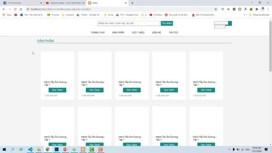Open File Explorer from the taskbar
Viewport: 272px width, 153px height.
point(39,149)
